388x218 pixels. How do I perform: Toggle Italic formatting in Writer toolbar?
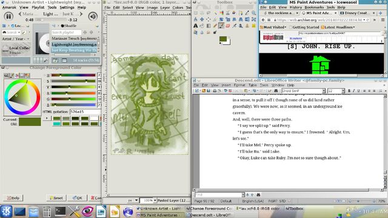click(x=353, y=91)
